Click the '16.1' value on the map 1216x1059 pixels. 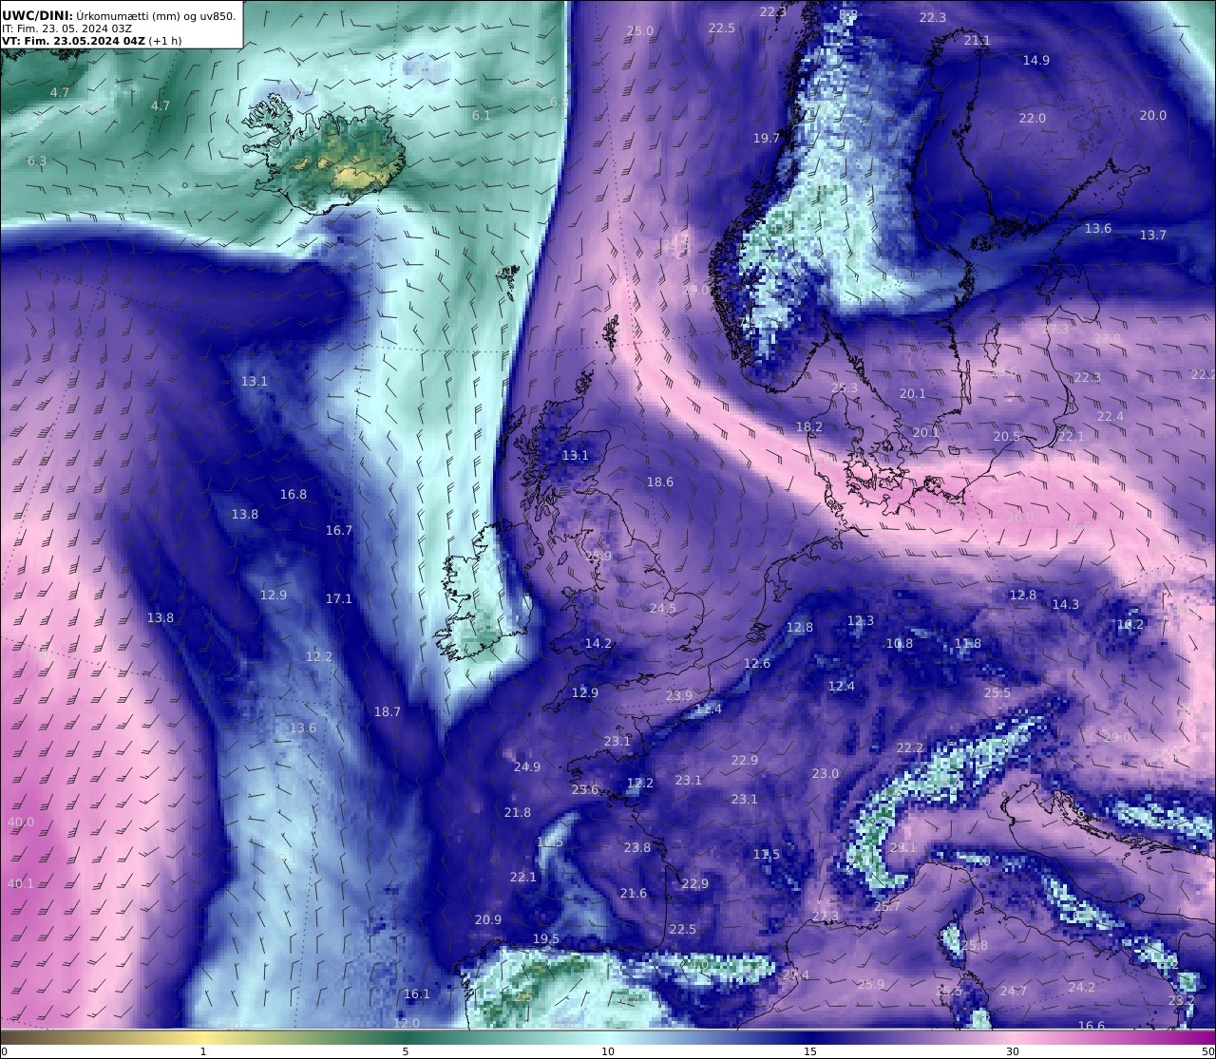click(416, 994)
